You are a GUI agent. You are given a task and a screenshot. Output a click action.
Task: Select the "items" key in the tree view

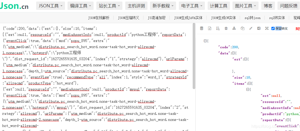click(239, 83)
